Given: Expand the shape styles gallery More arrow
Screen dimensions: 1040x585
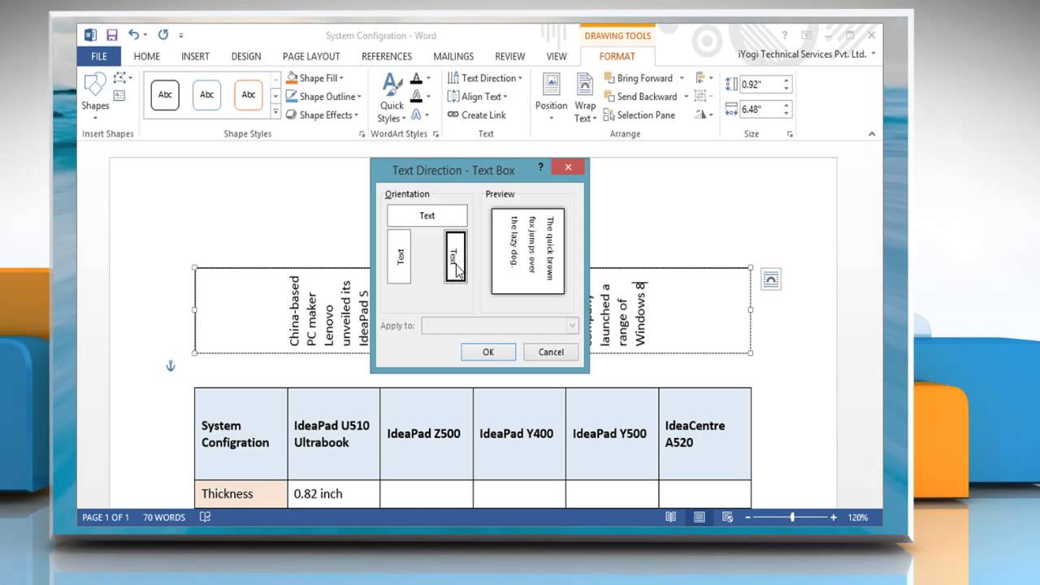Looking at the screenshot, I should click(x=275, y=112).
